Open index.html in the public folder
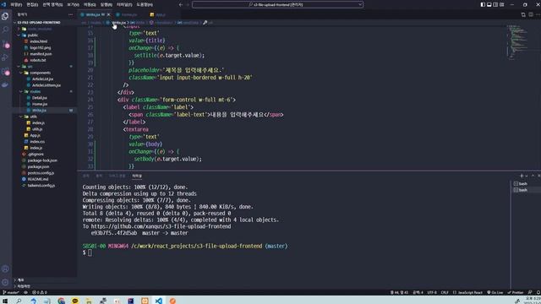This screenshot has height=304, width=541. click(x=38, y=41)
